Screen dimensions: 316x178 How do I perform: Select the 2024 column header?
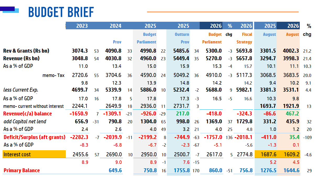pos(116,26)
